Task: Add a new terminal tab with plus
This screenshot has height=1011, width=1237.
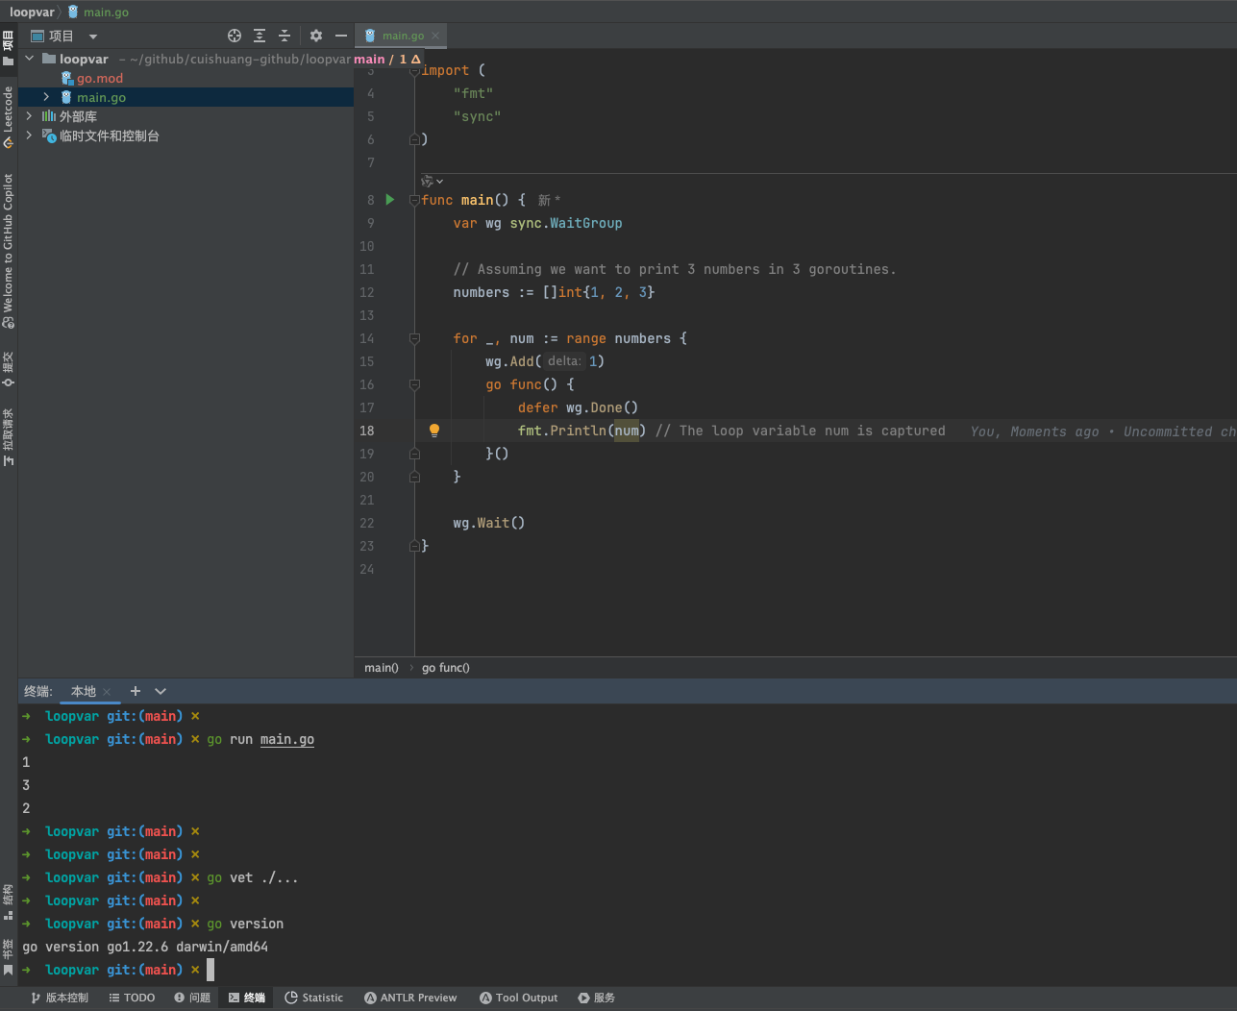Action: 136,691
